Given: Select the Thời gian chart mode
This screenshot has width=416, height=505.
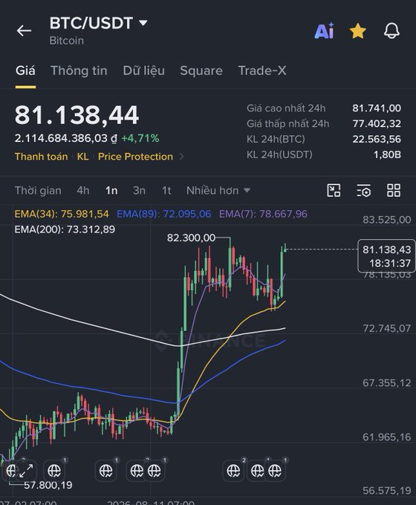Looking at the screenshot, I should pyautogui.click(x=38, y=190).
